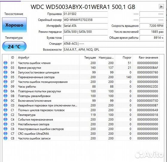Select the Частота ошибок позиционирования attribute name
Viewport: 167px width, 162px height.
tap(43, 82)
